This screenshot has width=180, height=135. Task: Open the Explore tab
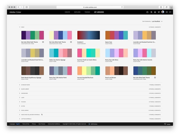77,12
